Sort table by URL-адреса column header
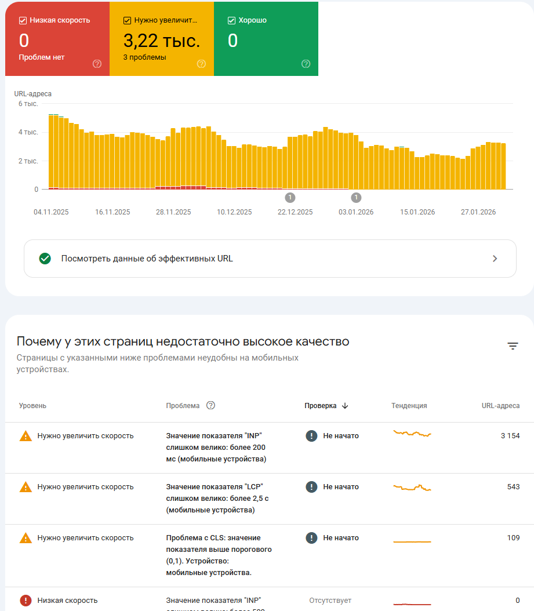 click(500, 406)
